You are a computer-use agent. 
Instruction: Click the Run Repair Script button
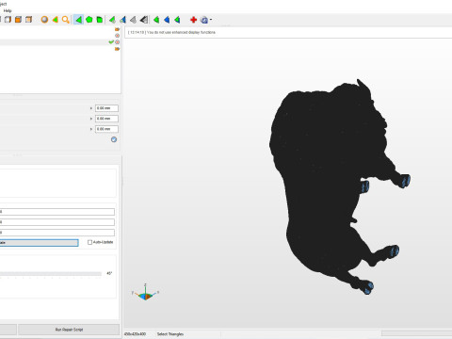pos(69,330)
